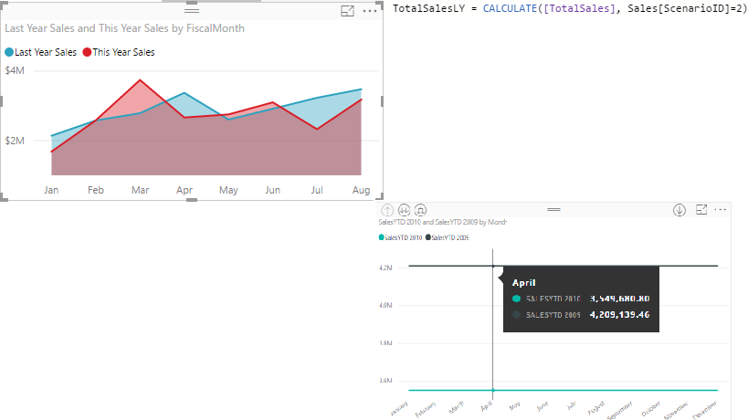Click SALESYTD 2010 row in tooltip

[581, 299]
